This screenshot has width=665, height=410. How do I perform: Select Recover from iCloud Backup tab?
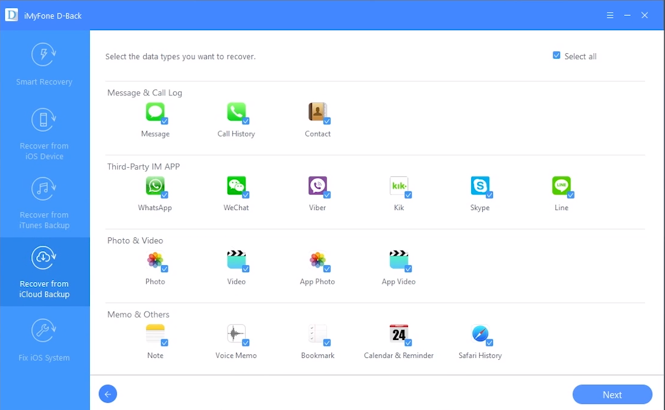tap(44, 272)
